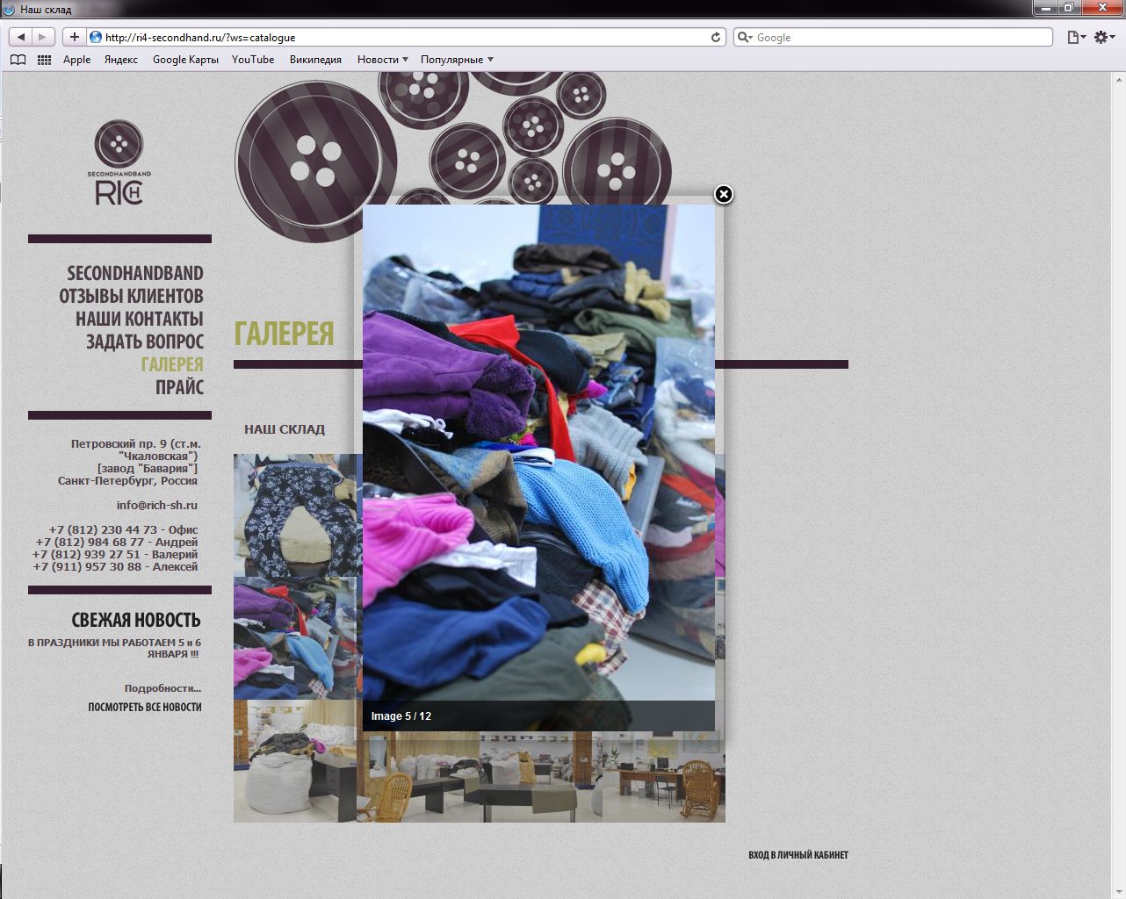Open the Google search engine dropdown
This screenshot has width=1126, height=899.
(x=745, y=37)
